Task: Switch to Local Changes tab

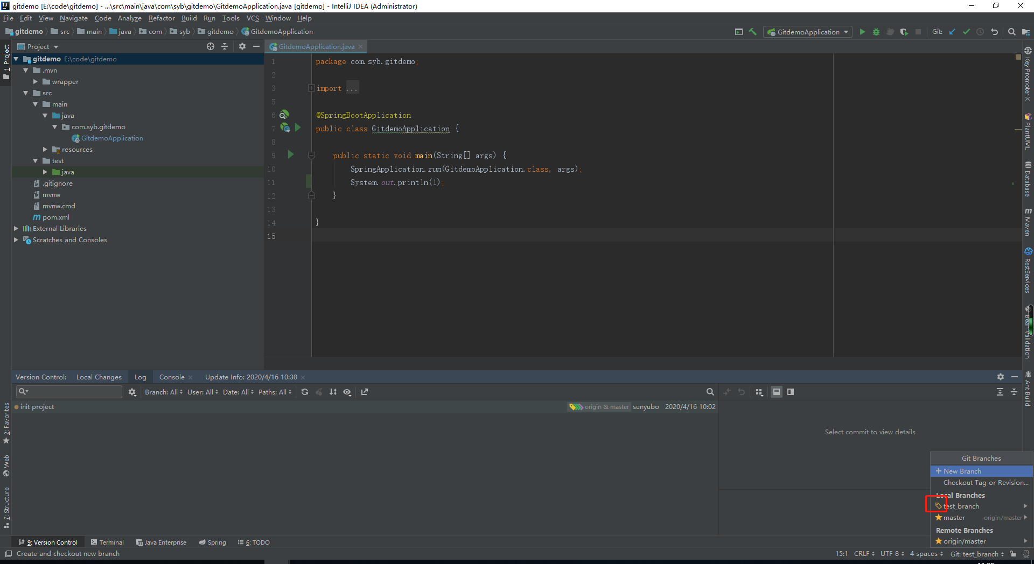Action: [x=99, y=377]
